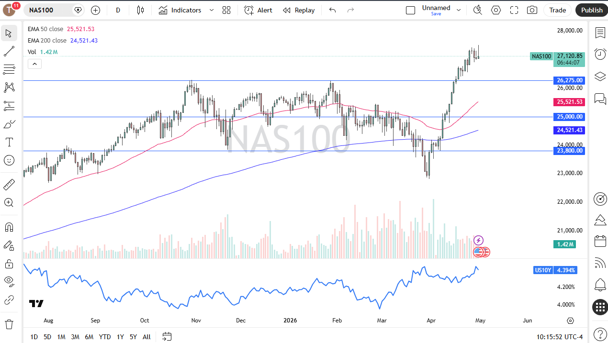
Task: Remove objects with trash icon
Action: tap(9, 324)
